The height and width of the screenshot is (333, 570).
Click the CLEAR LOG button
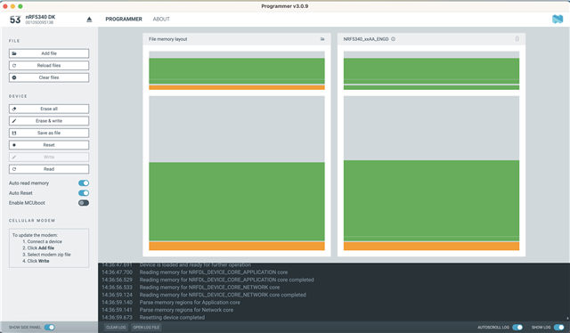pyautogui.click(x=116, y=327)
